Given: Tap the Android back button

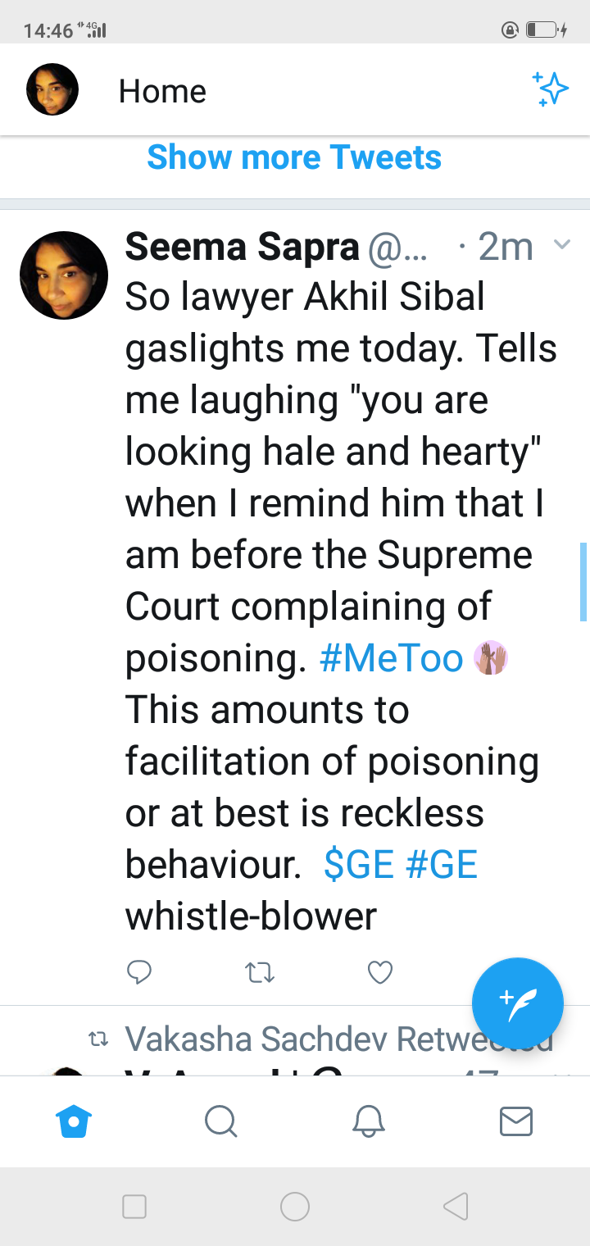Looking at the screenshot, I should point(456,1206).
